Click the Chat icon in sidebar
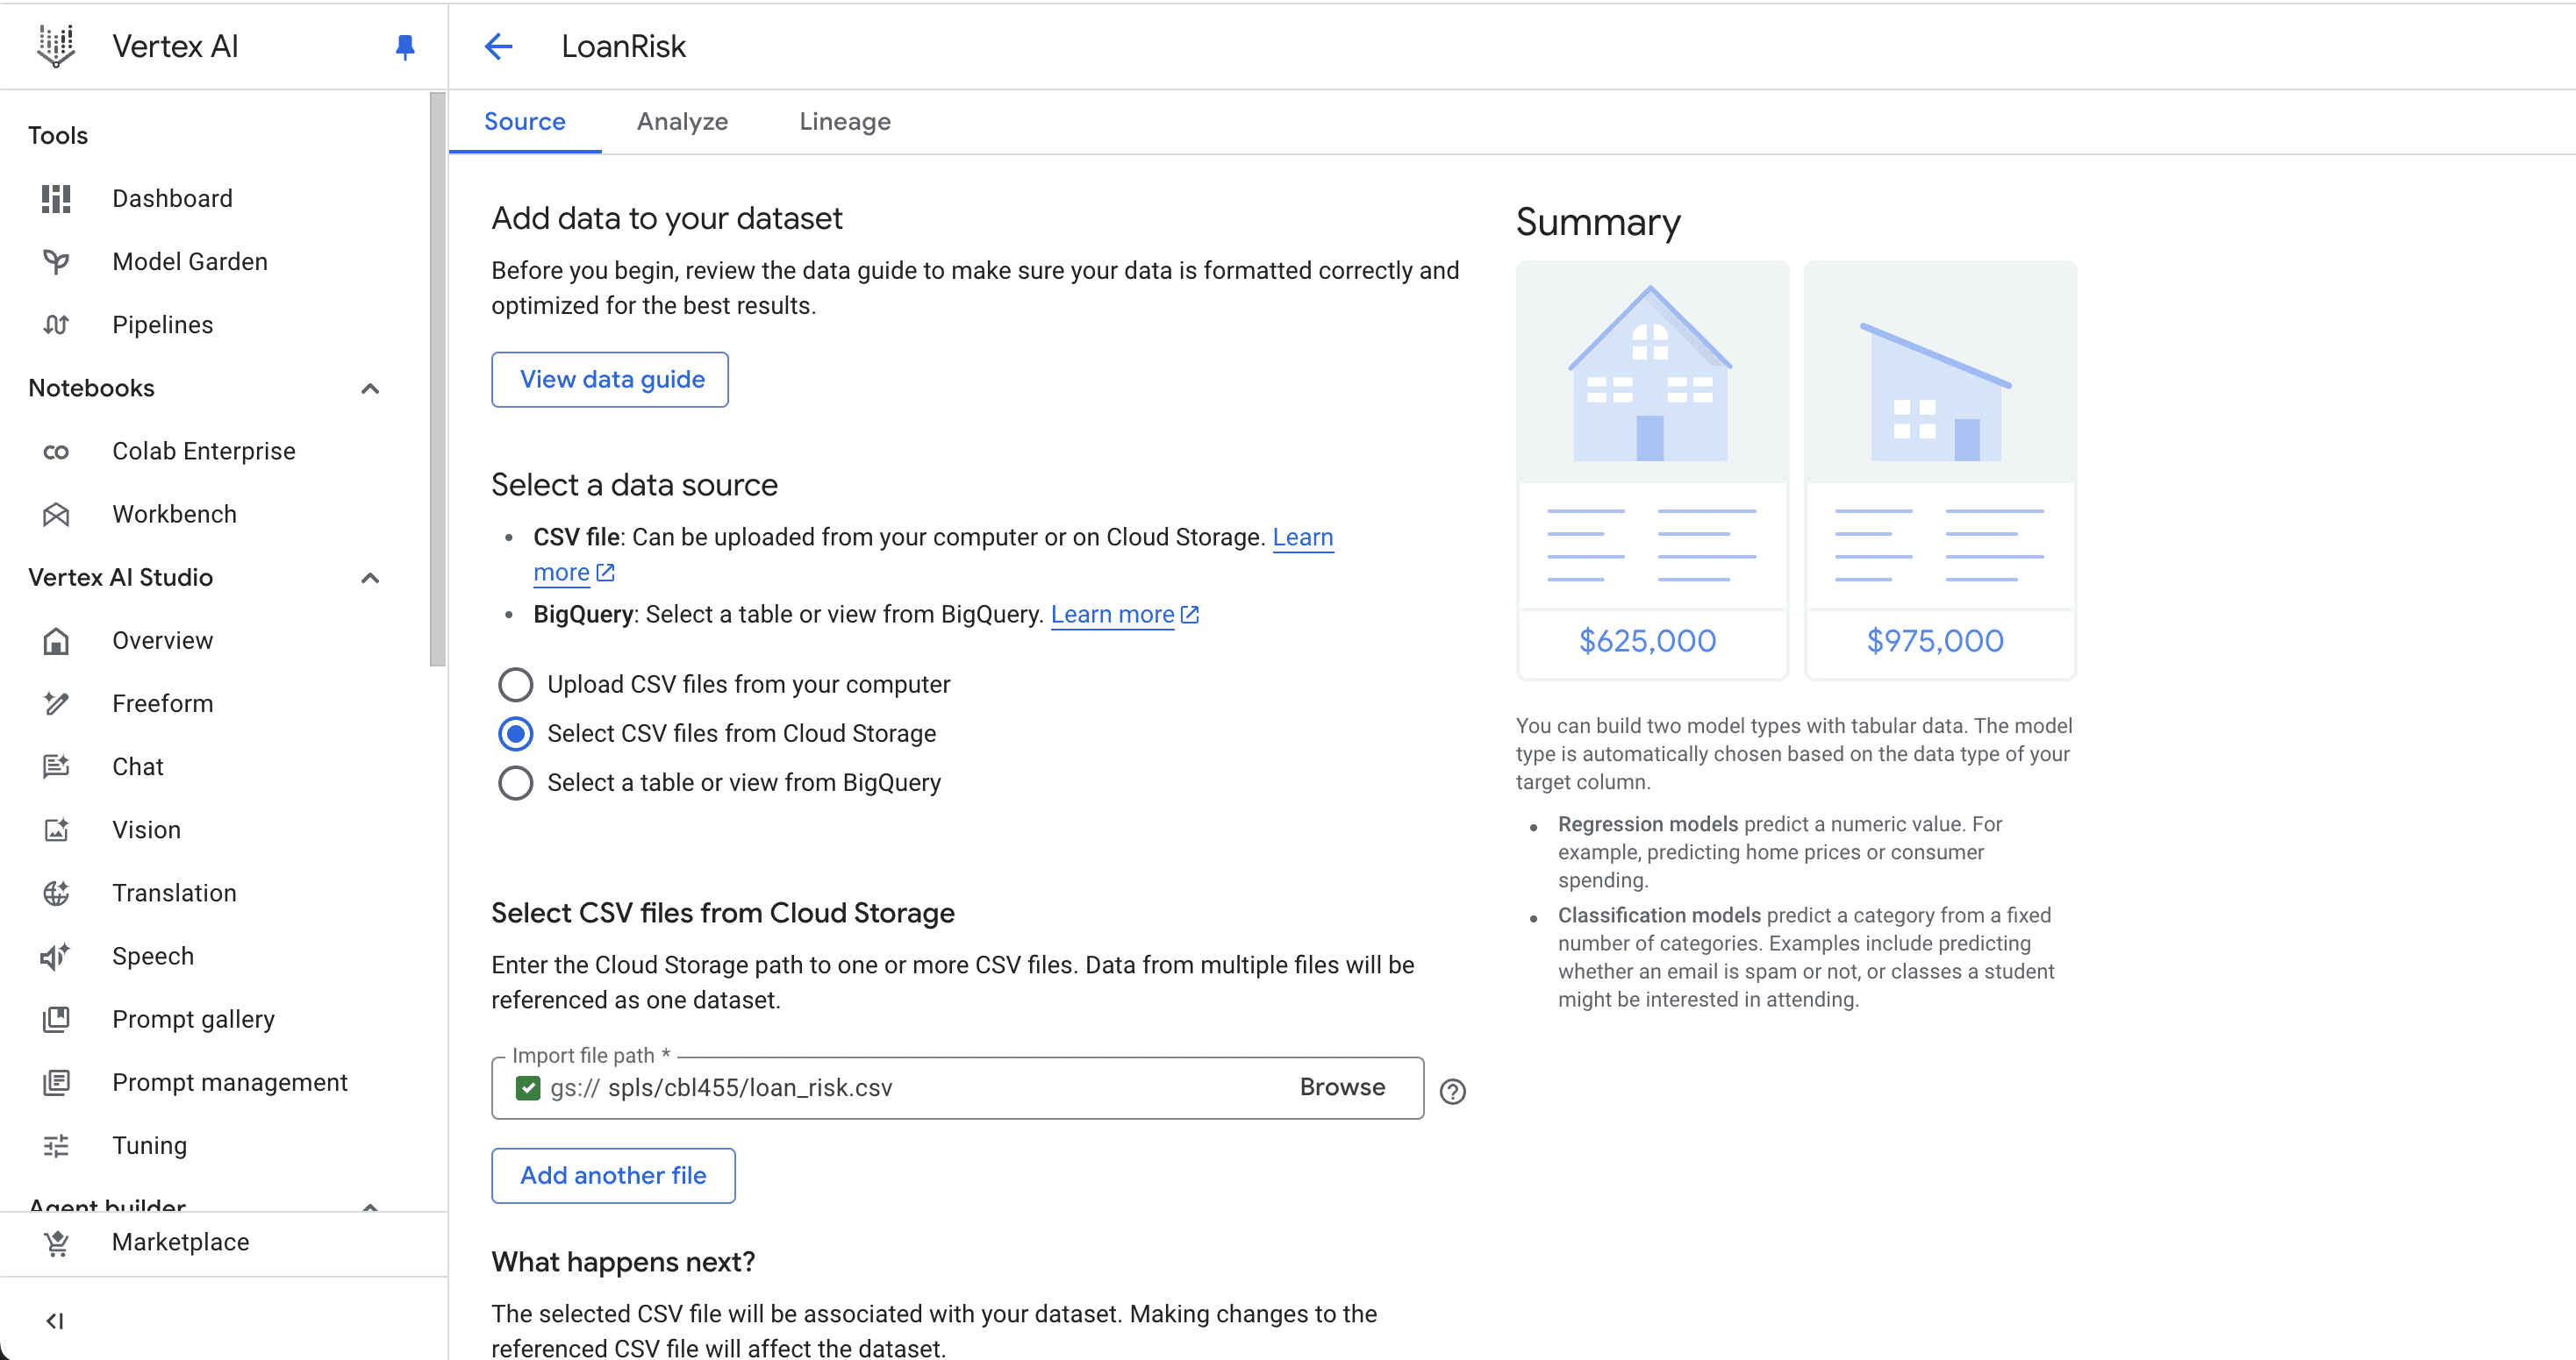Image resolution: width=2576 pixels, height=1360 pixels. pos(56,766)
